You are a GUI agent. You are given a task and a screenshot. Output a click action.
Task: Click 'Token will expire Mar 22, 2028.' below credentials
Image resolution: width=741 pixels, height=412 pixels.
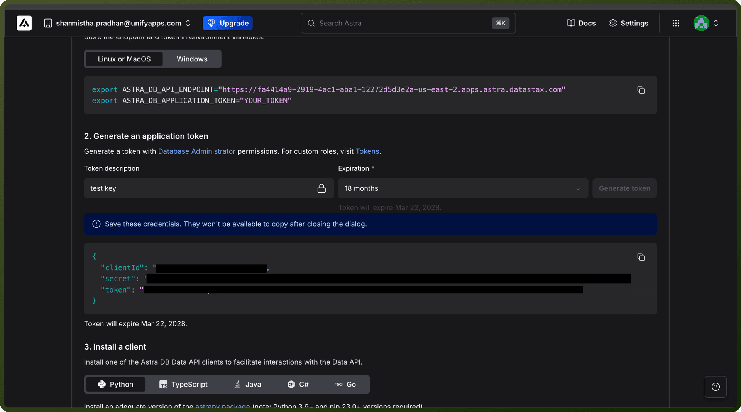[135, 324]
